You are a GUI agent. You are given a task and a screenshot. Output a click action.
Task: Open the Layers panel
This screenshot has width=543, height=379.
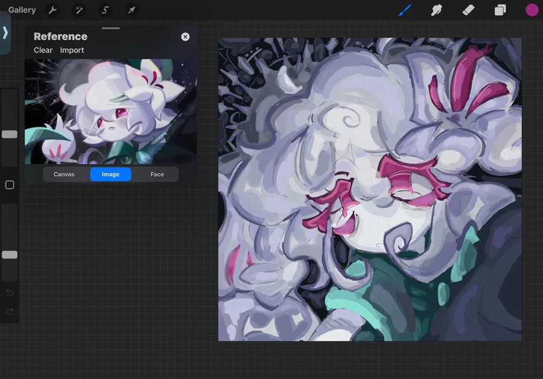(500, 10)
